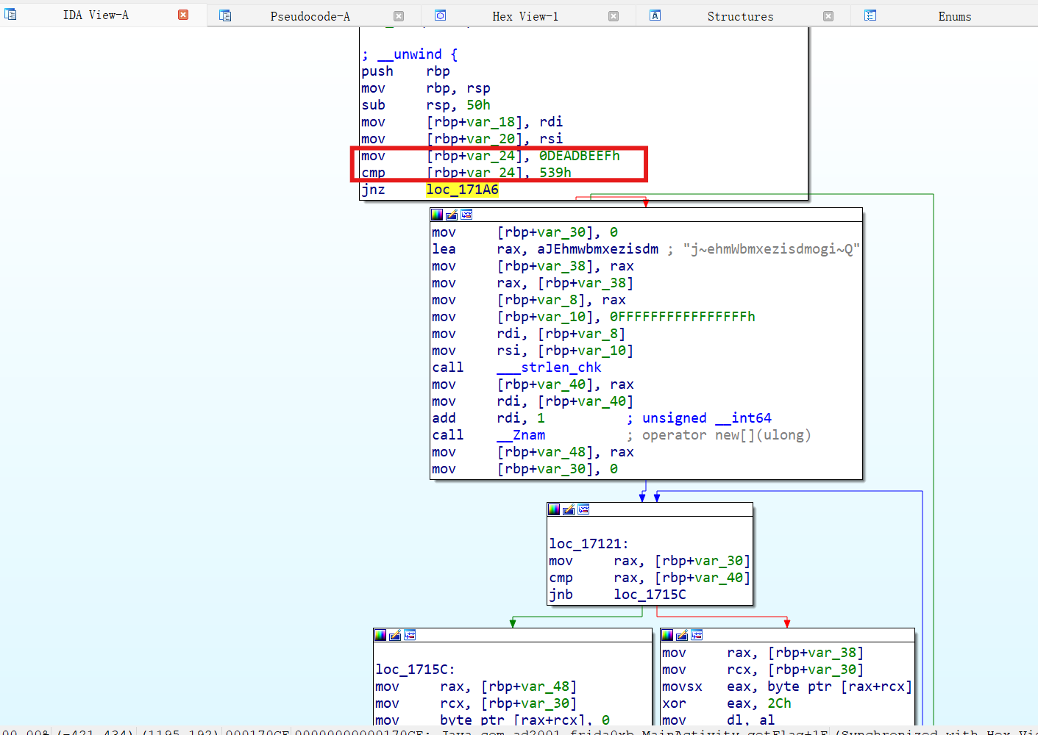The width and height of the screenshot is (1038, 735).
Task: Click the loc_1715C: block label
Action: click(415, 670)
